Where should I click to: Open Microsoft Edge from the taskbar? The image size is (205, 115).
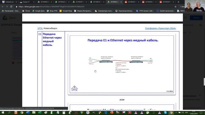pyautogui.click(x=106, y=112)
